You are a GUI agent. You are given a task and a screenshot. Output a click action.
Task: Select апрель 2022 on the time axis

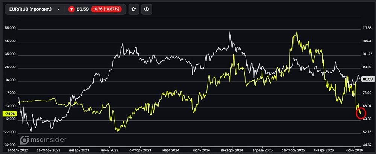18,149
